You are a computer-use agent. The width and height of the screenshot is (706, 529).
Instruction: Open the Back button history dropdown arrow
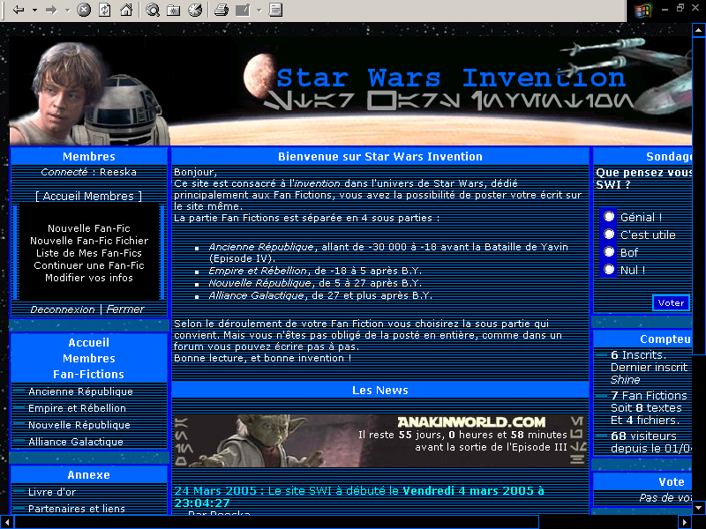34,10
